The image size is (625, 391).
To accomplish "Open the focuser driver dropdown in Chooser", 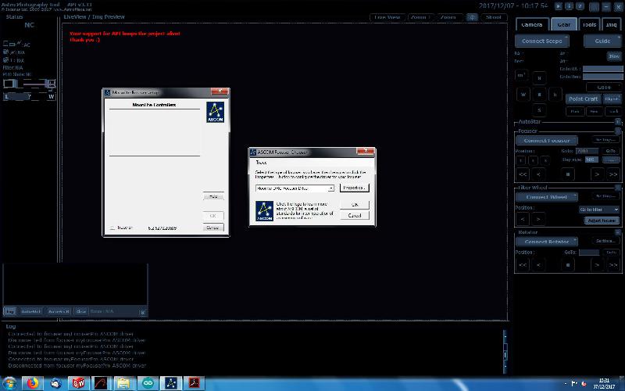I will [x=330, y=188].
